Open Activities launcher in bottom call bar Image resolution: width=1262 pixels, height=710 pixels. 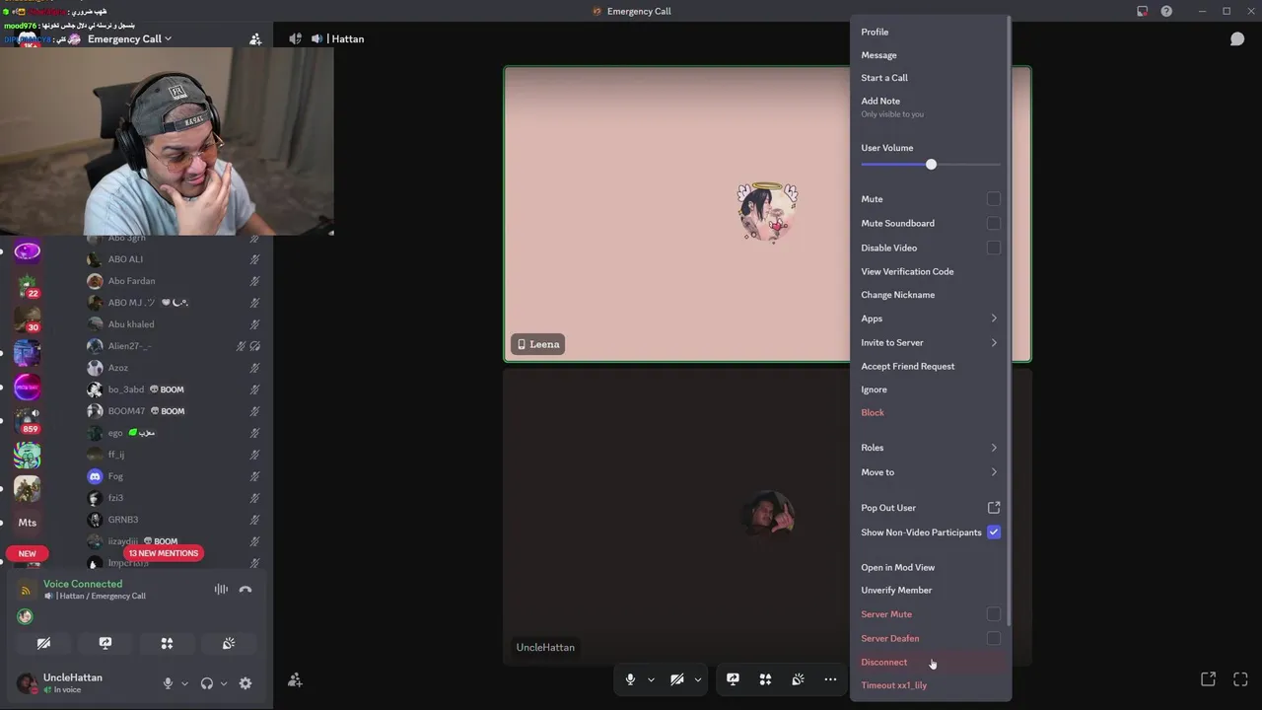pyautogui.click(x=765, y=679)
